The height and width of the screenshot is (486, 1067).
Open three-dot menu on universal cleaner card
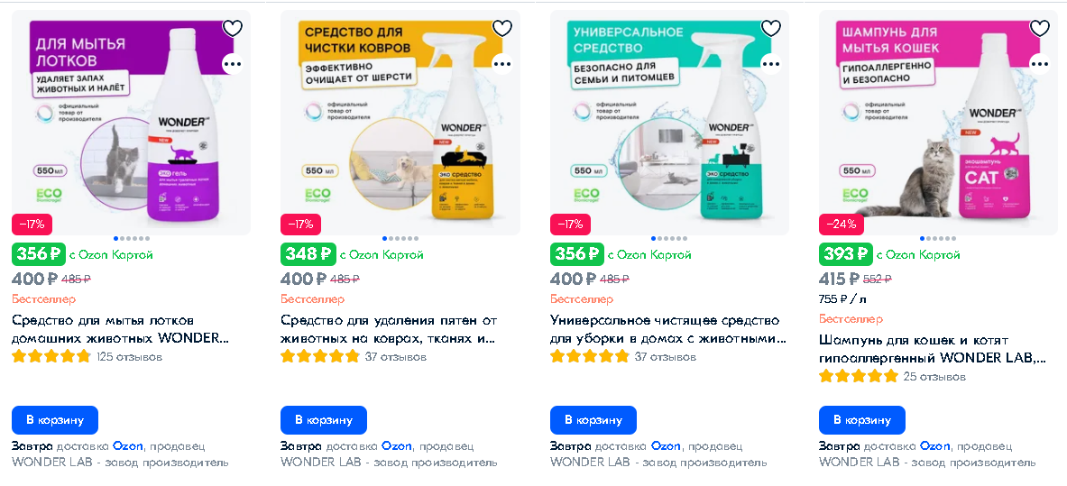point(771,64)
